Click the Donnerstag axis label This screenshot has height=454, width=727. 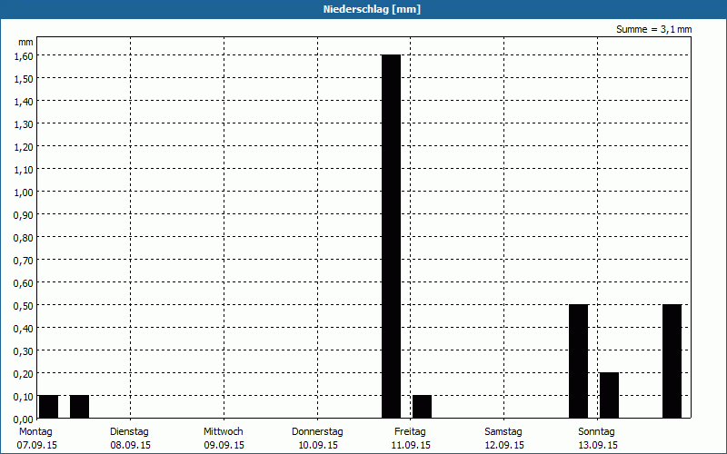[x=317, y=431]
